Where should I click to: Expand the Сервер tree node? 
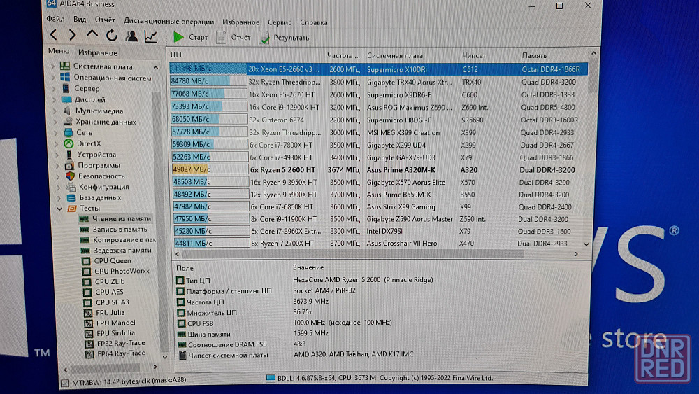[x=54, y=88]
